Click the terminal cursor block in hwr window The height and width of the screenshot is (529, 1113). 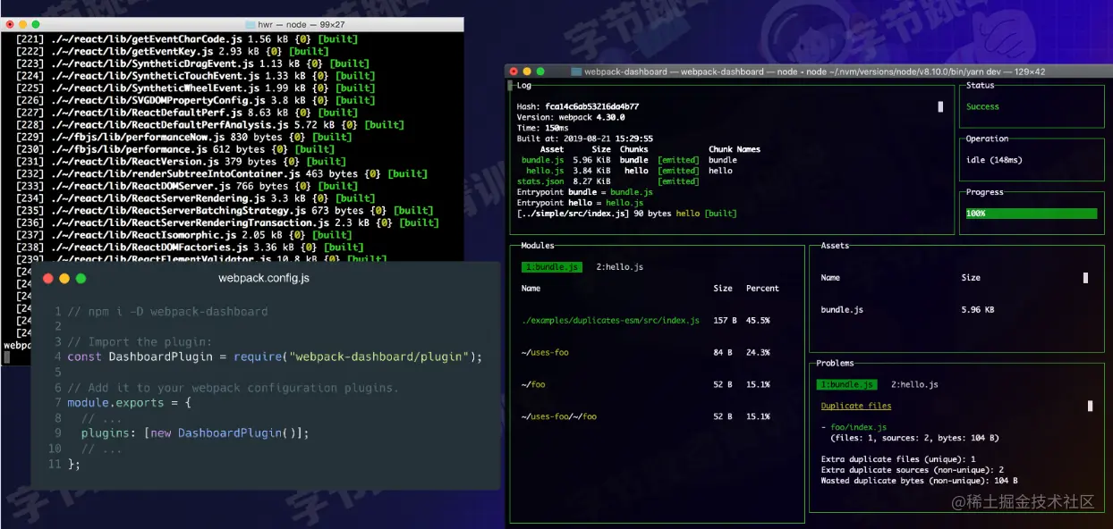click(x=6, y=357)
